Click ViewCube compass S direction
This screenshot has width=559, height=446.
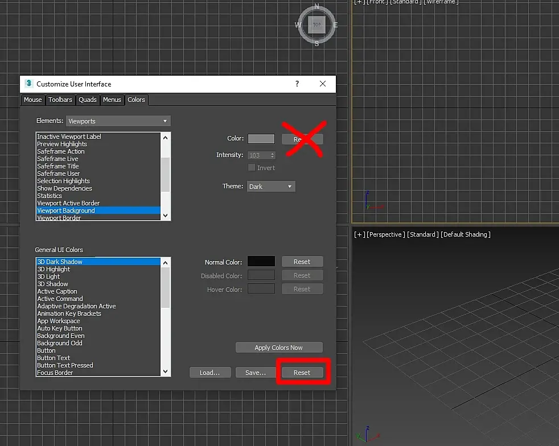[x=317, y=43]
